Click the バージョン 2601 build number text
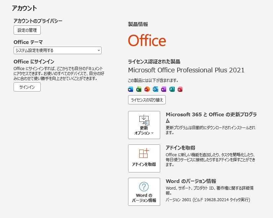The image size is (273, 218). pyautogui.click(x=208, y=200)
